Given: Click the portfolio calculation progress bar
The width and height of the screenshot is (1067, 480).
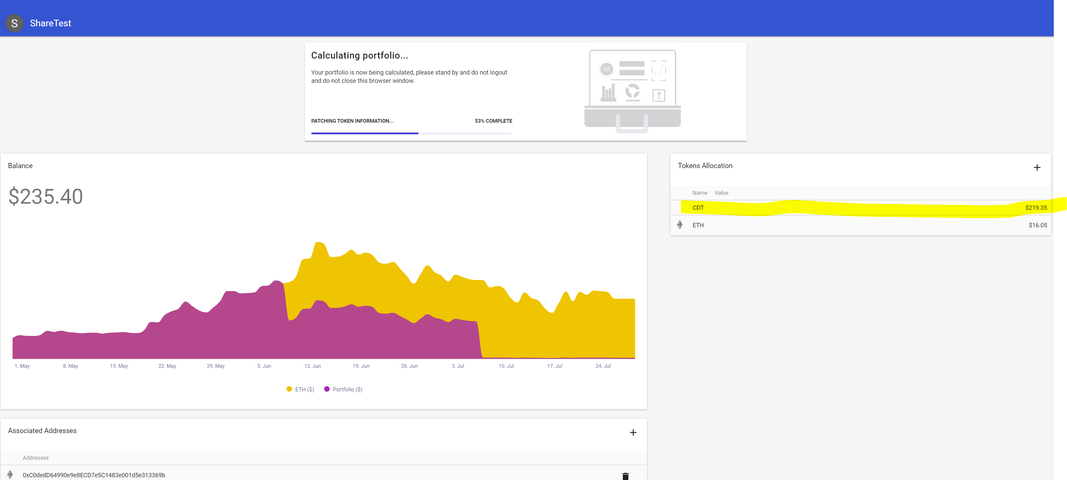Looking at the screenshot, I should click(x=411, y=133).
